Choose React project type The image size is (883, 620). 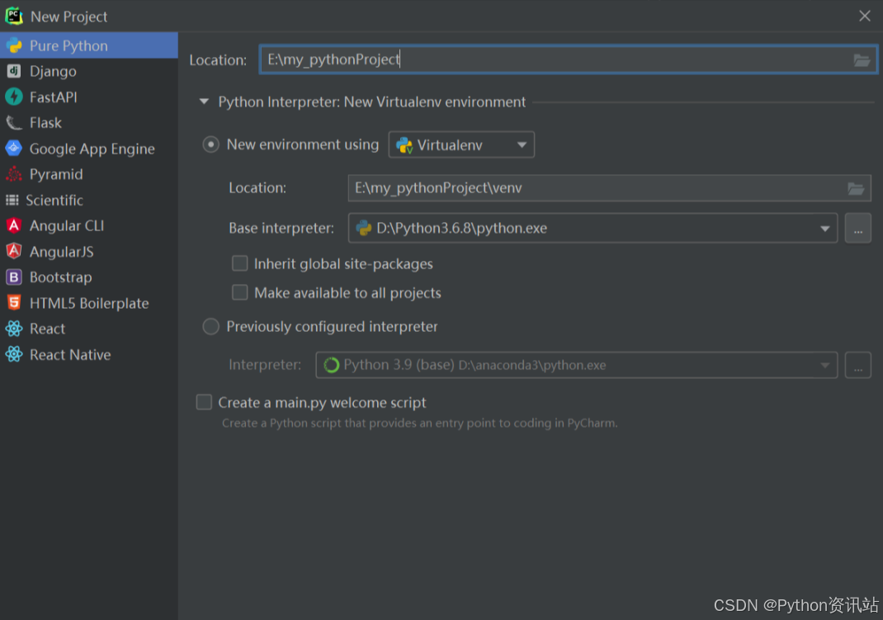coord(89,329)
